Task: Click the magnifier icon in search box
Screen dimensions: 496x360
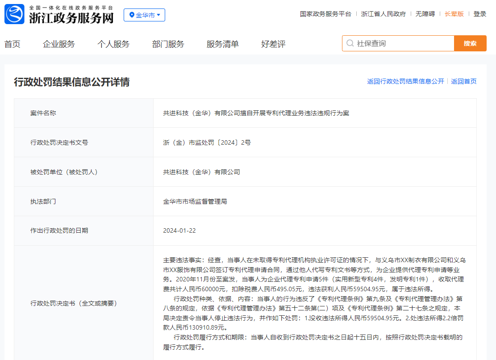Action: coord(350,43)
